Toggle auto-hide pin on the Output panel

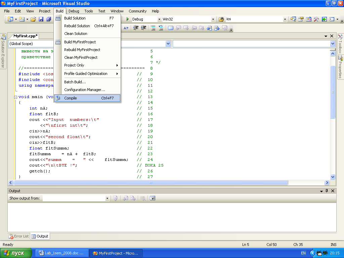point(327,191)
